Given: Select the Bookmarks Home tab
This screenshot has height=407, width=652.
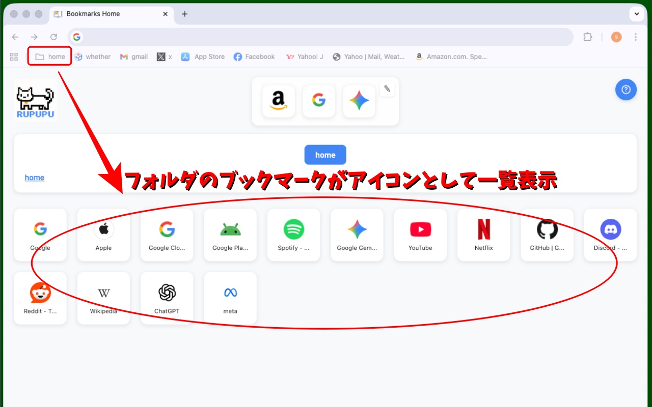Looking at the screenshot, I should click(x=112, y=14).
